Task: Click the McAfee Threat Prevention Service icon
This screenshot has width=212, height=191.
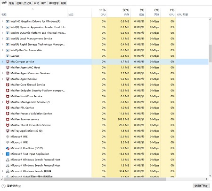Action: [8, 125]
